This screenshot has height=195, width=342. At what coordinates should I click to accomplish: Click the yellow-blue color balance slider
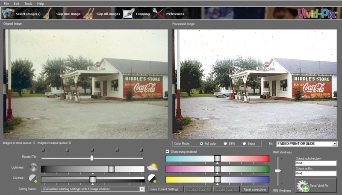click(217, 180)
